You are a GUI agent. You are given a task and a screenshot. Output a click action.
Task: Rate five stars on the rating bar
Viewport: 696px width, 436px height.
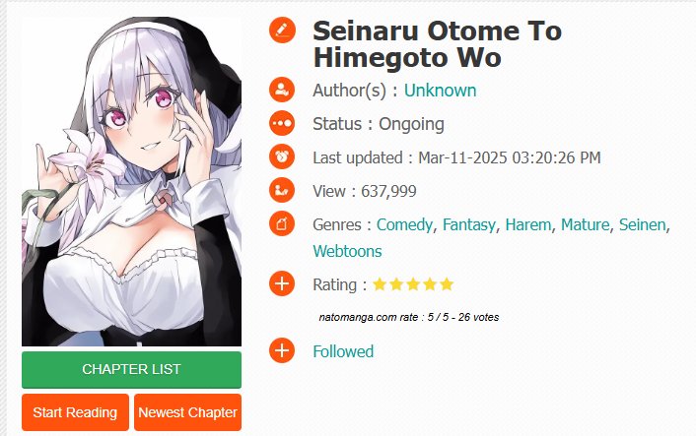[x=447, y=284]
